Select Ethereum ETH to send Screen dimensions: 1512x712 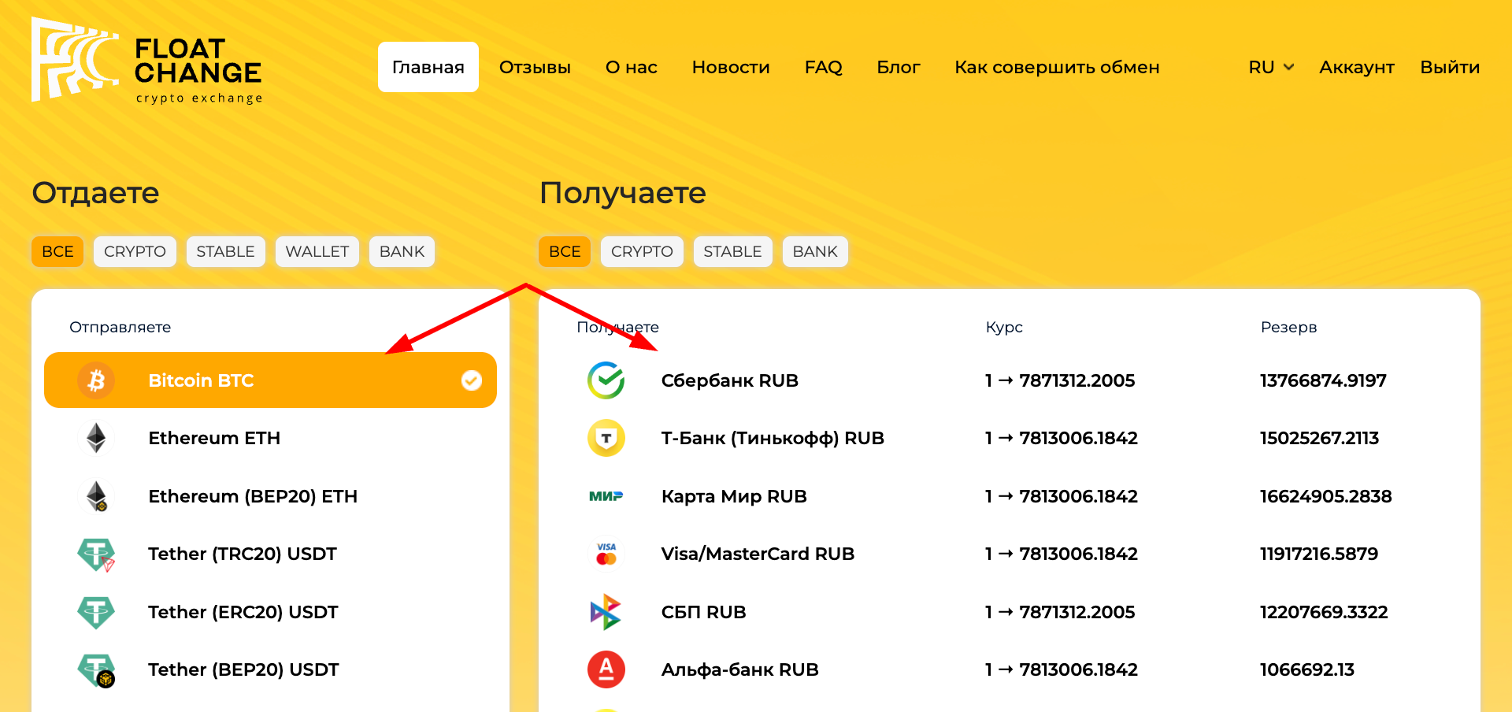pos(270,438)
